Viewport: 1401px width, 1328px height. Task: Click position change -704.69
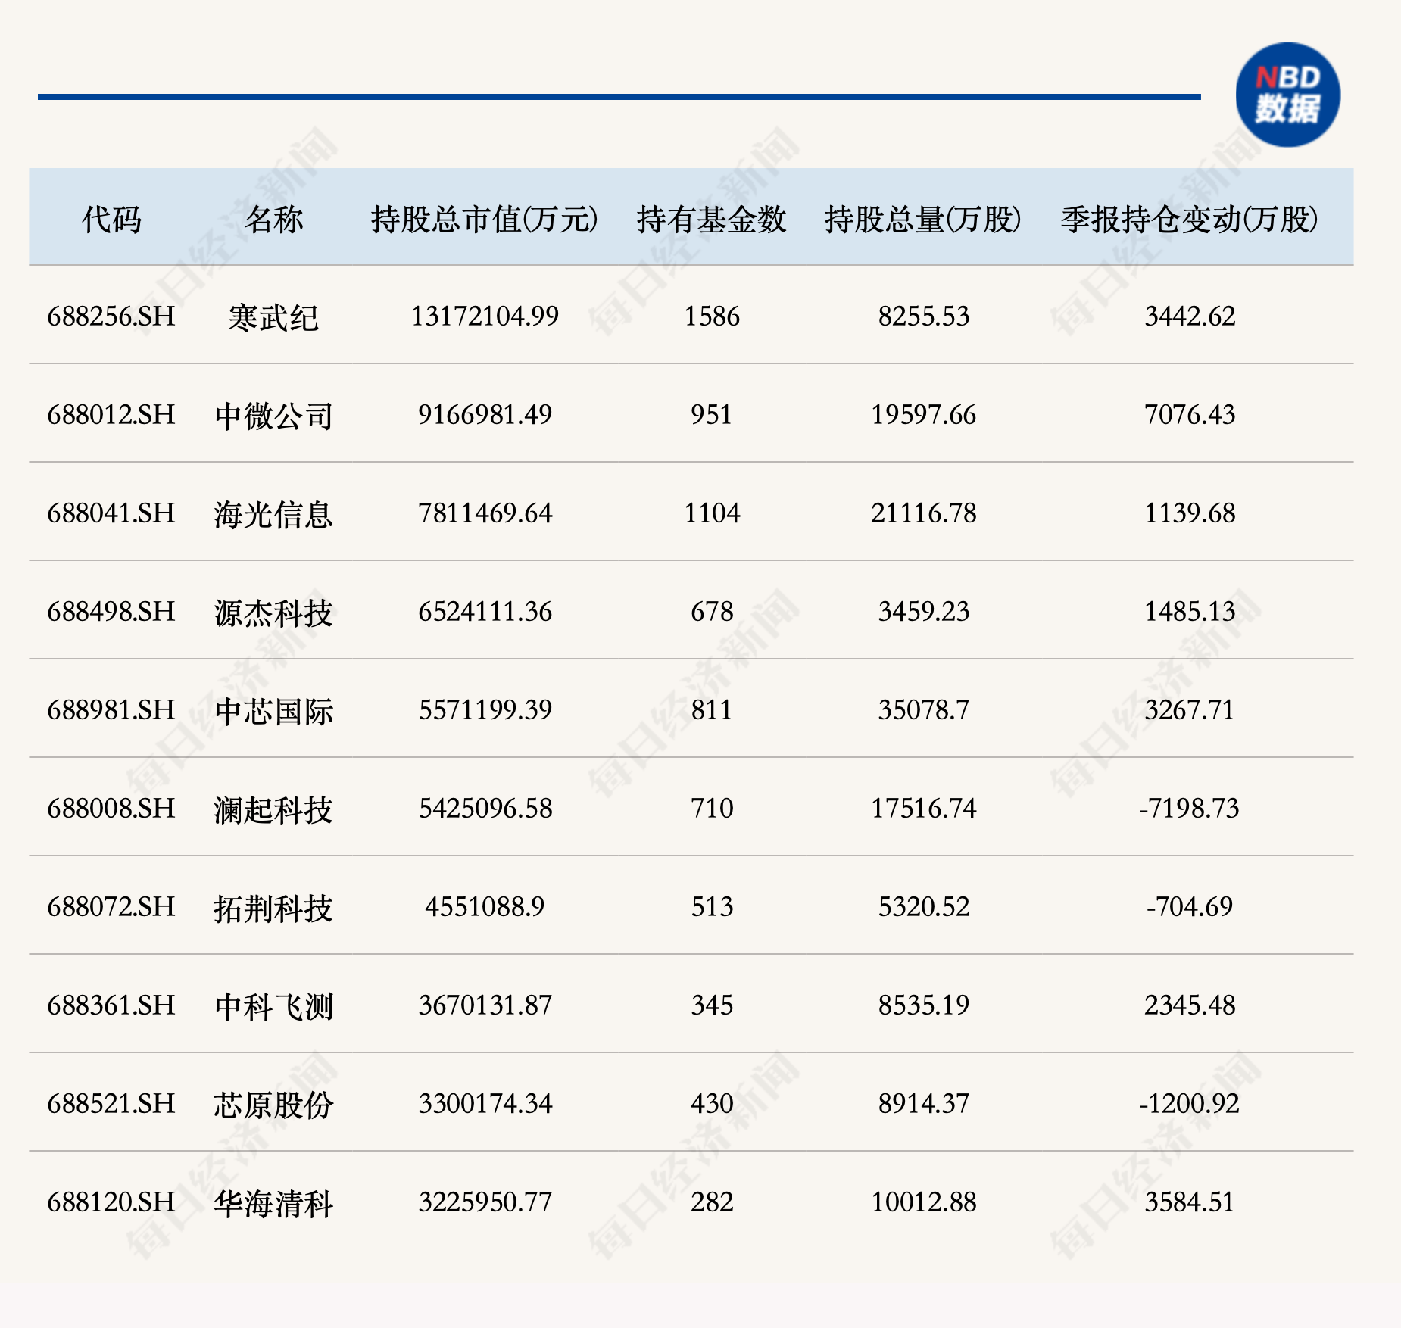tap(1190, 907)
